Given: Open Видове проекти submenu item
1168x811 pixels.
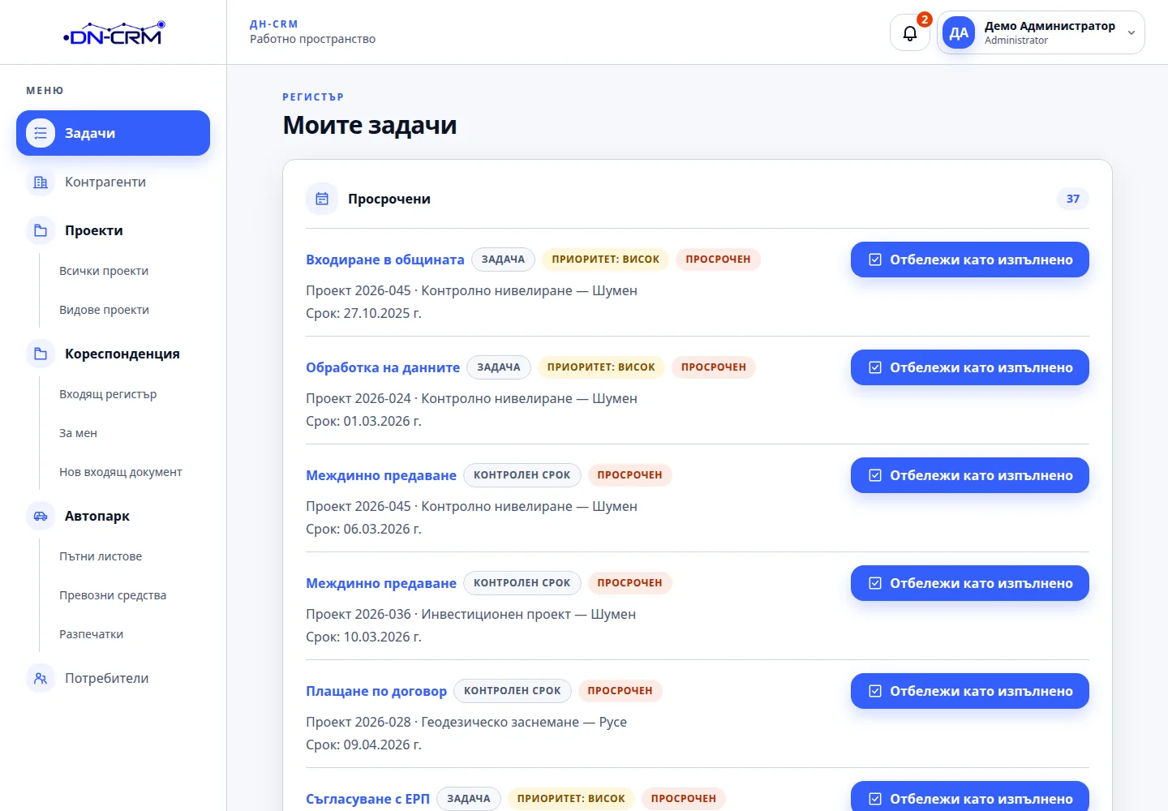Looking at the screenshot, I should click(x=104, y=310).
